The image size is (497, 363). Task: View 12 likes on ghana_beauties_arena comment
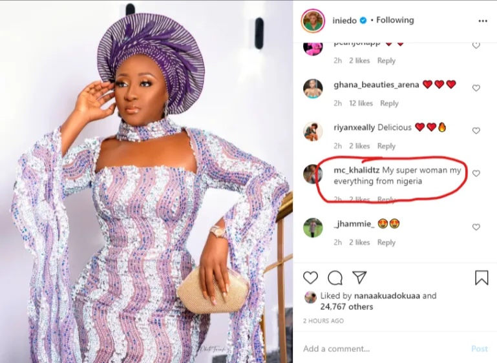361,103
